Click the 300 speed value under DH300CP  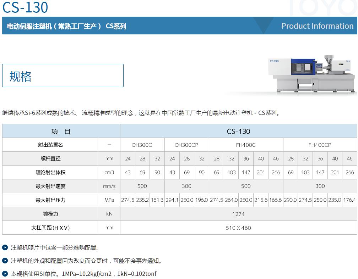[x=186, y=186]
